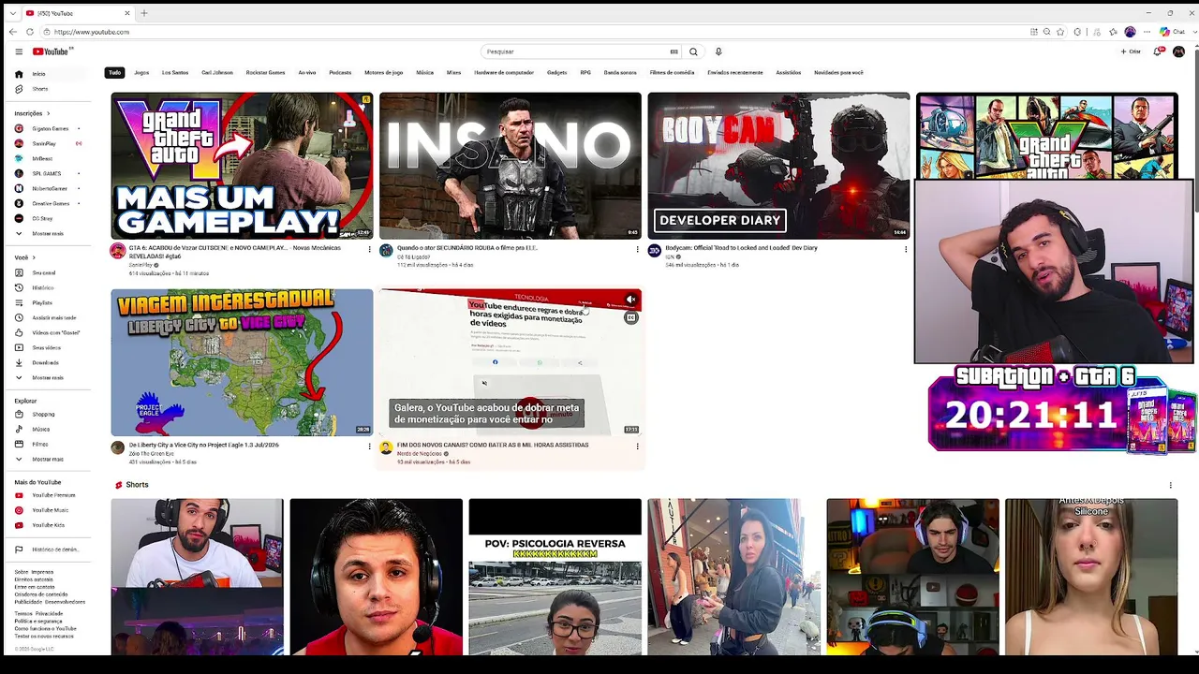Open the on-screen keyboard in search box

point(674,51)
